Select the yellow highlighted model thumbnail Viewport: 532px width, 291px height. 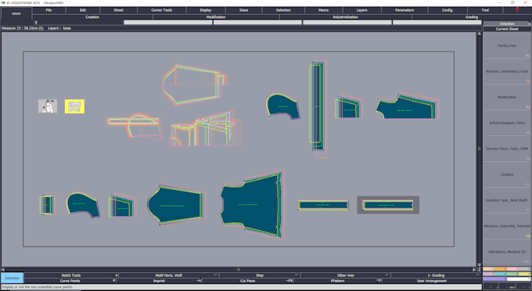click(x=74, y=106)
